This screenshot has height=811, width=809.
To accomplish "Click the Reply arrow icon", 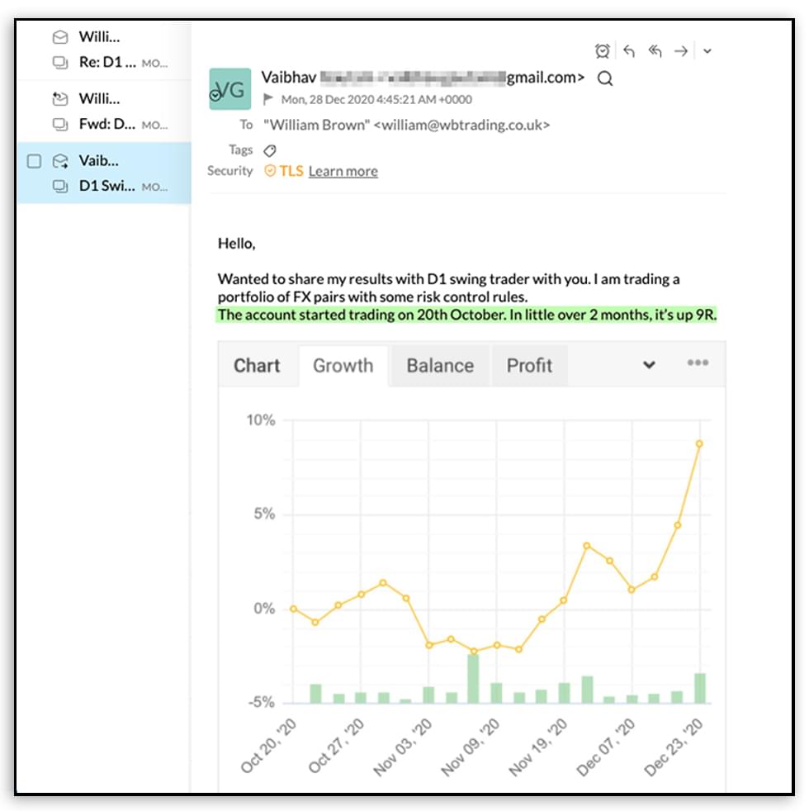I will click(x=629, y=51).
